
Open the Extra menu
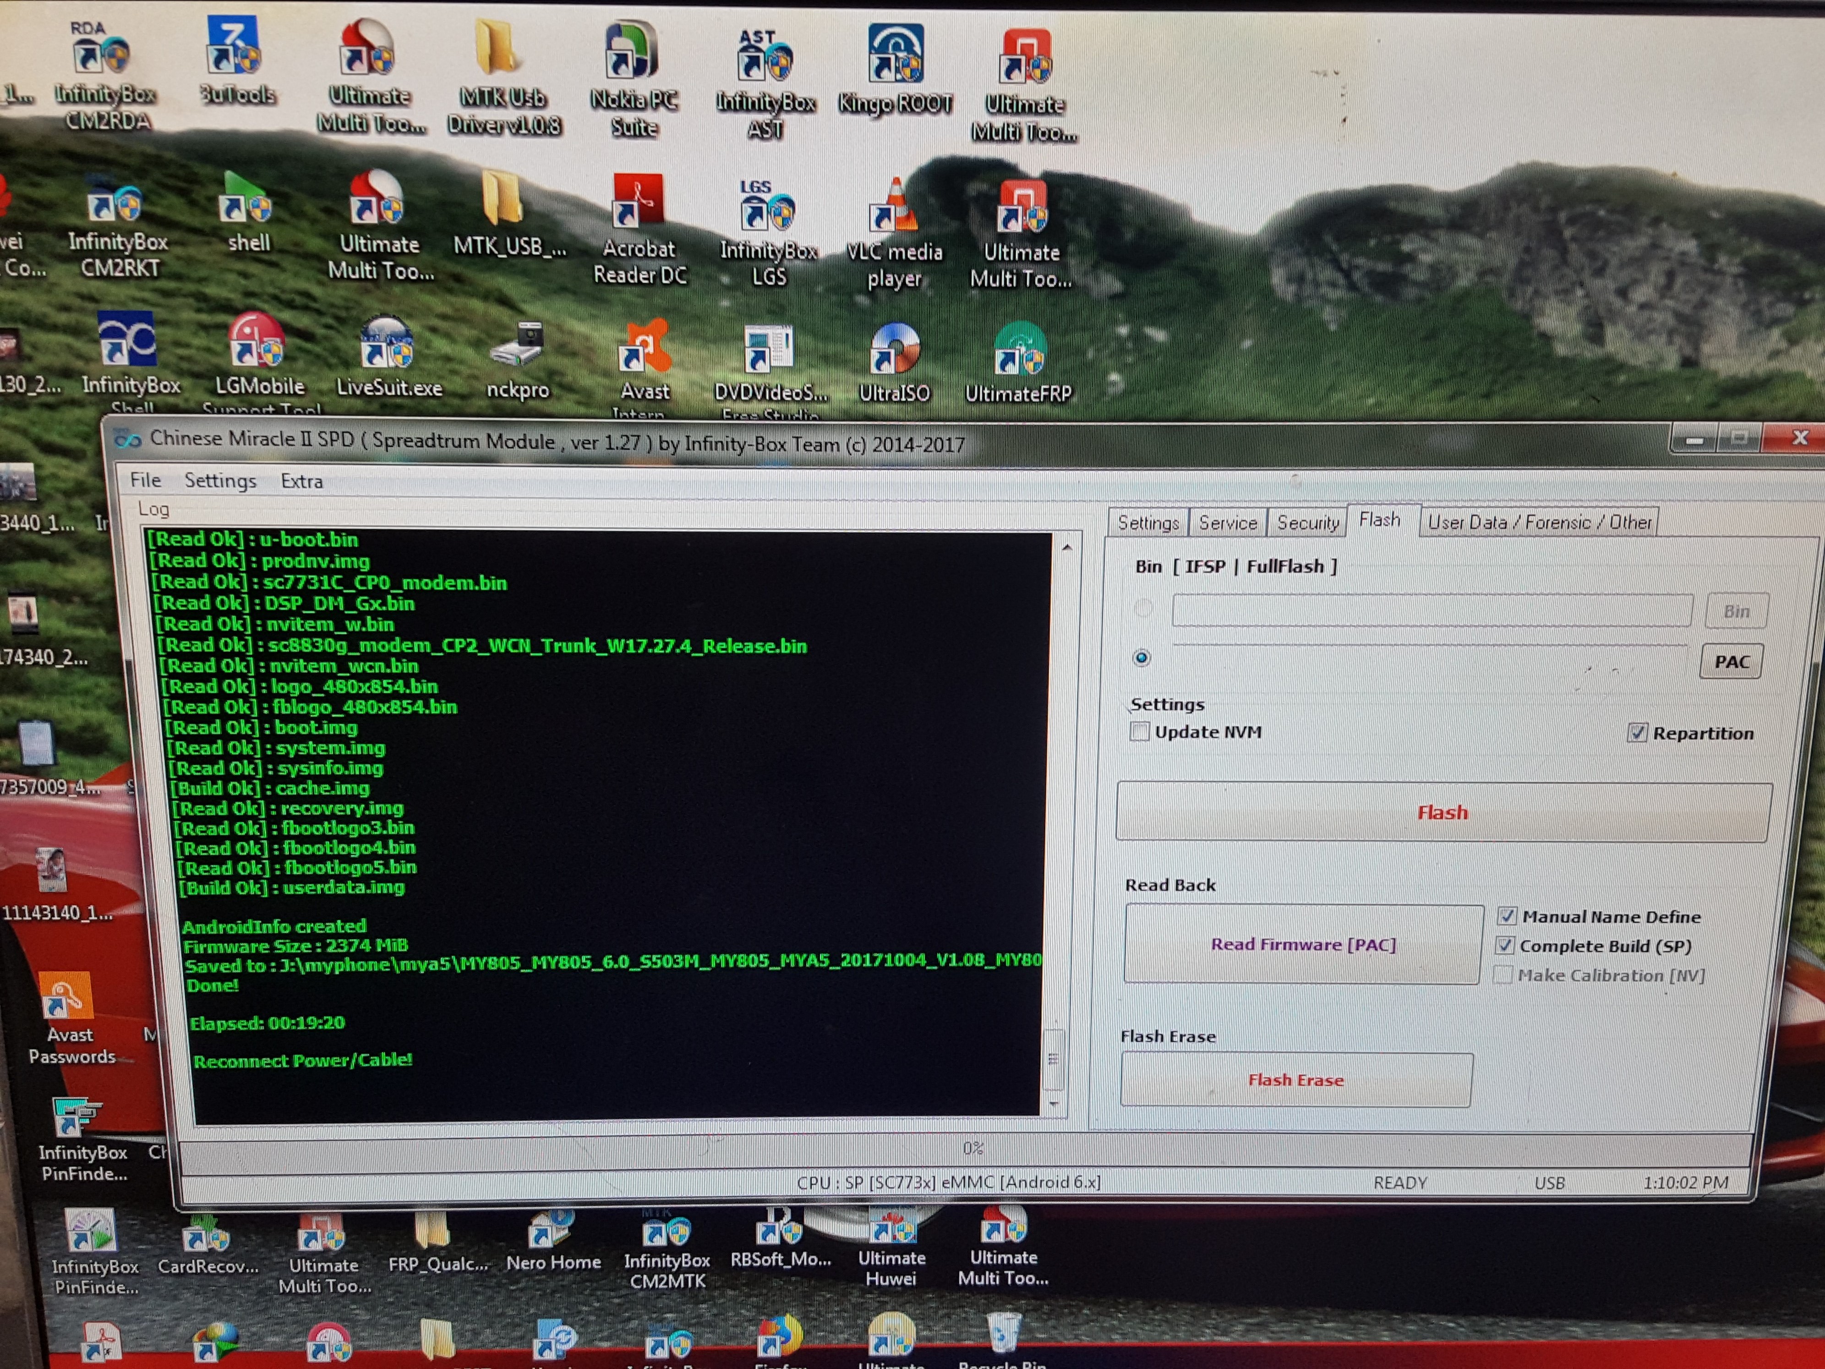pyautogui.click(x=302, y=481)
